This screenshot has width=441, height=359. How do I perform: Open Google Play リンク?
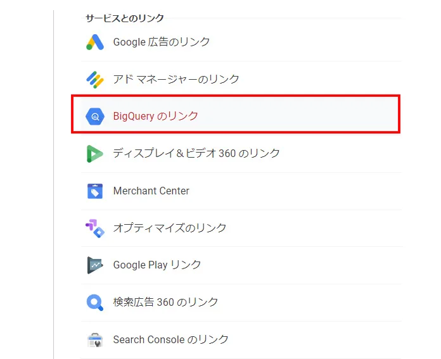(157, 265)
